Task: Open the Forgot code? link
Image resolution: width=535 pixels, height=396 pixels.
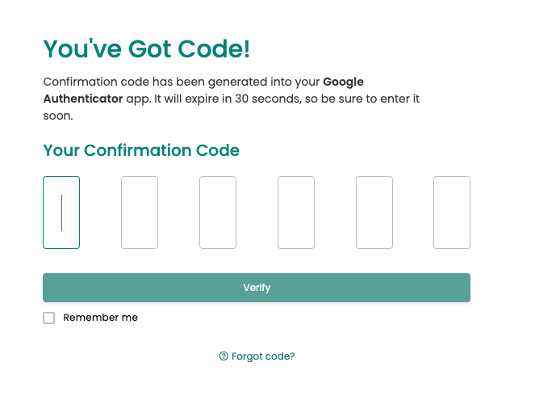Action: (263, 356)
